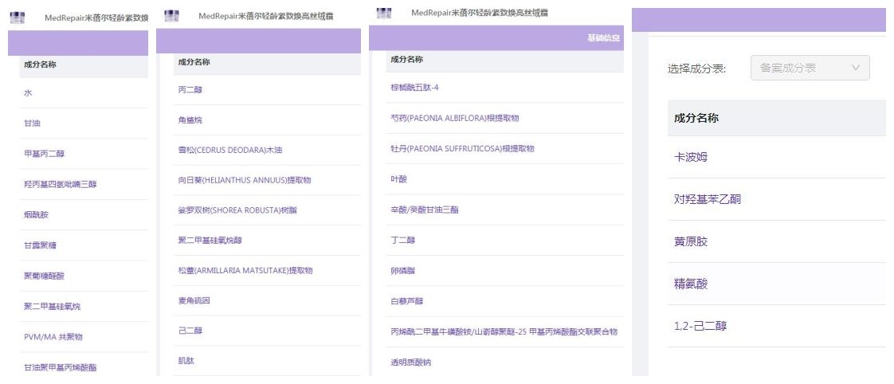
Task: Open the 白藜芦醇 ingredient entry
Action: (406, 301)
